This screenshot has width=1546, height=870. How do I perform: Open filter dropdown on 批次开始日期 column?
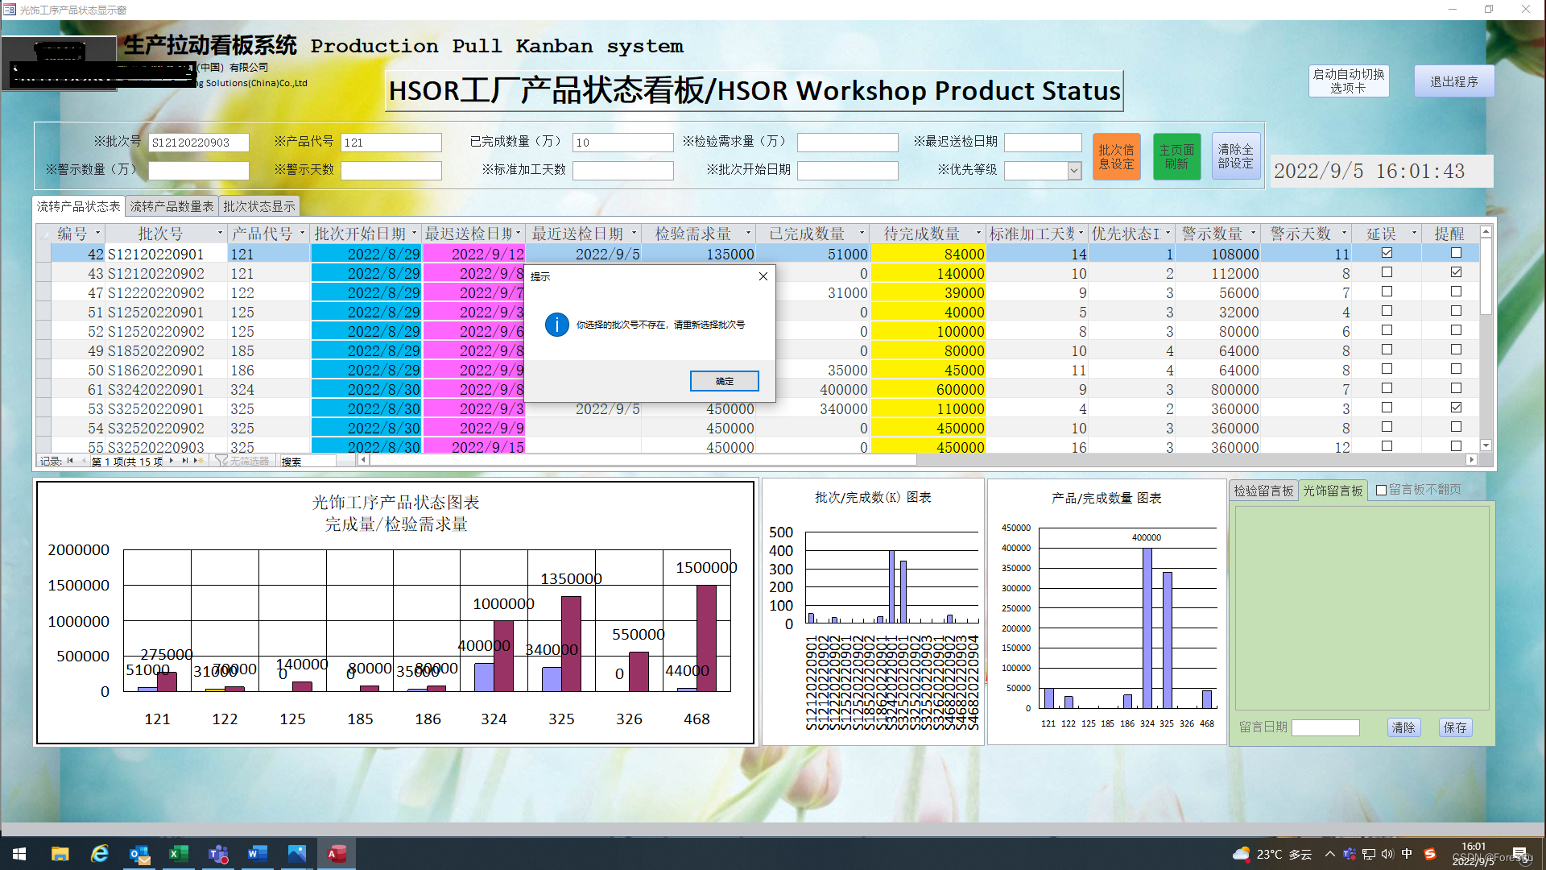[x=415, y=234]
